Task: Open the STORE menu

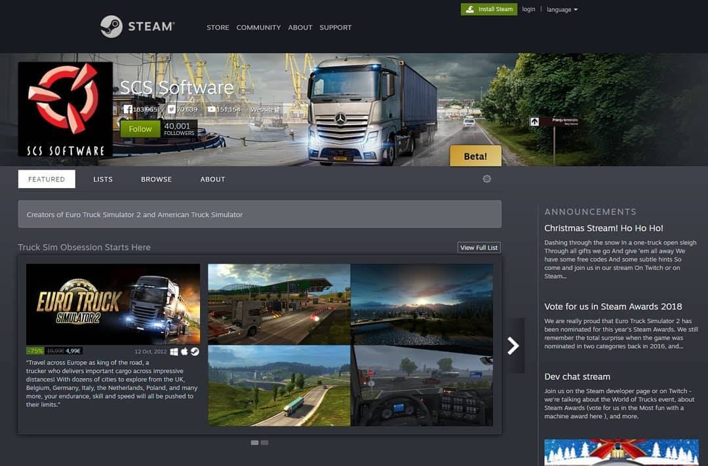Action: (218, 28)
